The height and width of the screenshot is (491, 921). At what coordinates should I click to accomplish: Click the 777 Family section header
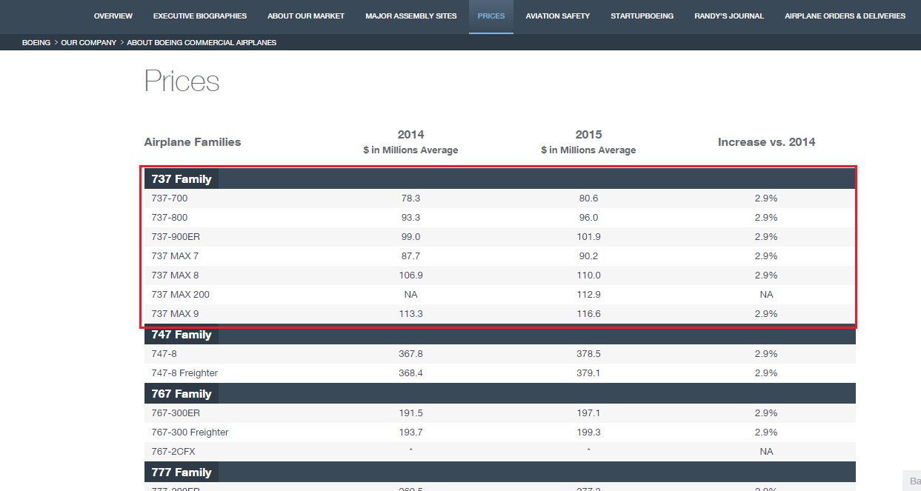coord(182,472)
